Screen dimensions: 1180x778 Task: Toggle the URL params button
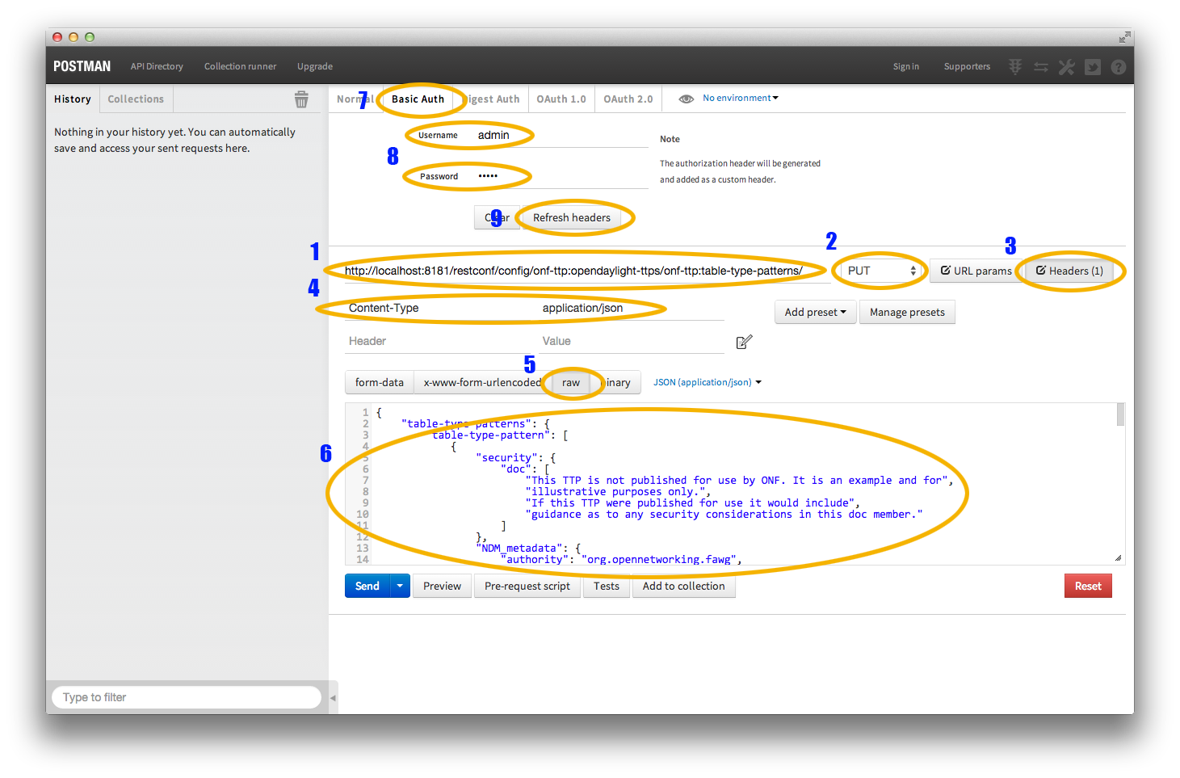976,271
